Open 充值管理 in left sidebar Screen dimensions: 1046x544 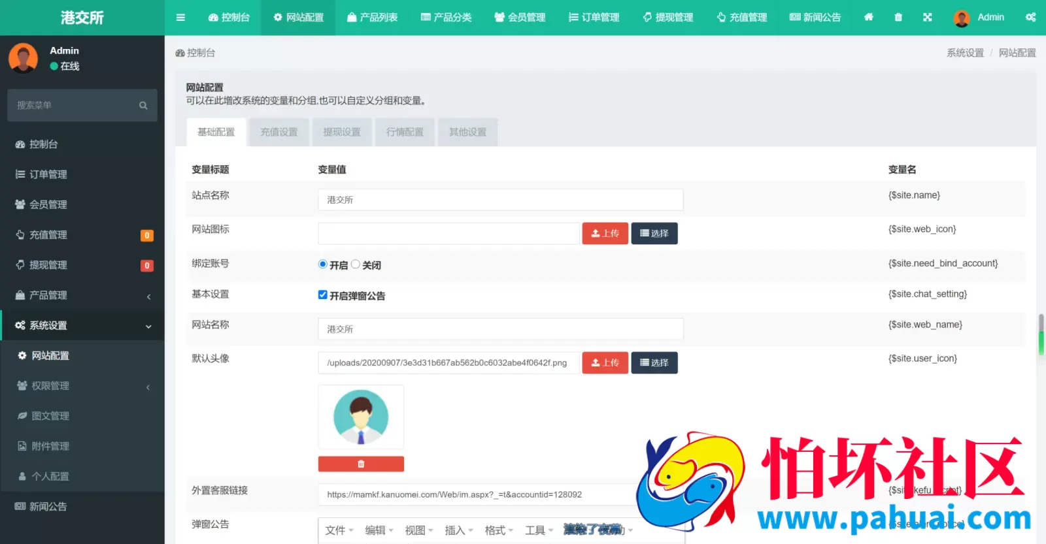click(82, 234)
